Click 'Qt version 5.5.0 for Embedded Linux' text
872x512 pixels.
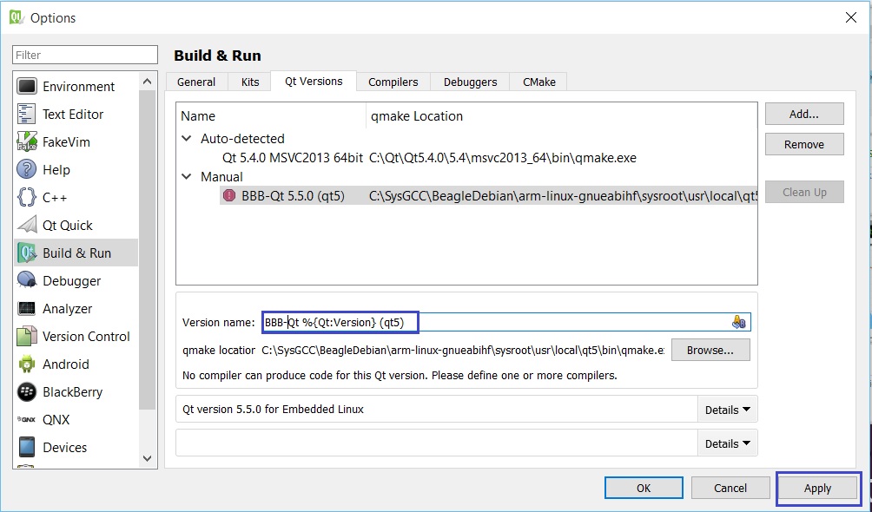[x=273, y=410]
